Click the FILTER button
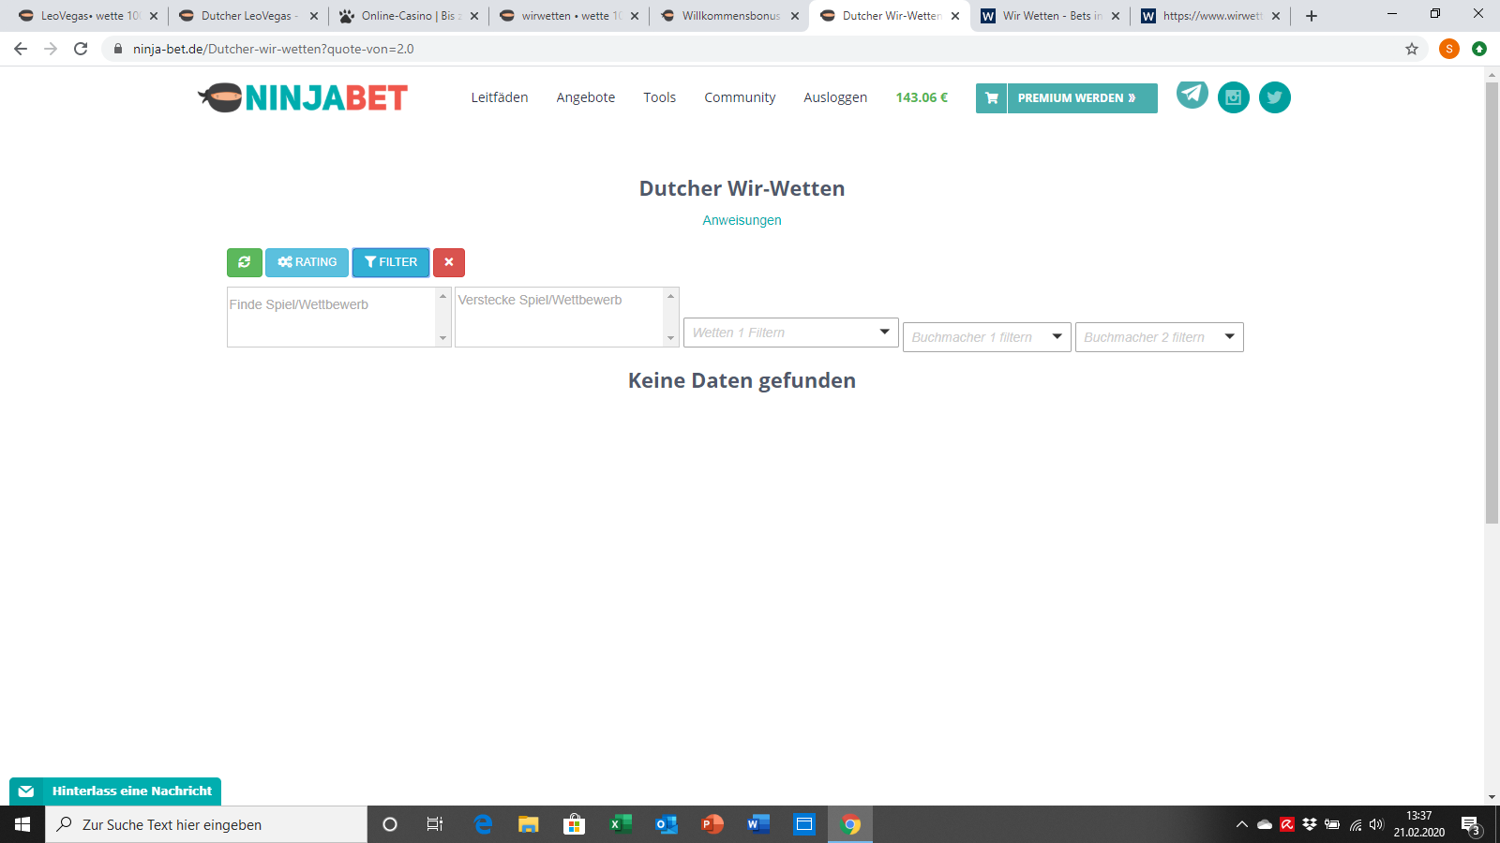 coord(391,262)
